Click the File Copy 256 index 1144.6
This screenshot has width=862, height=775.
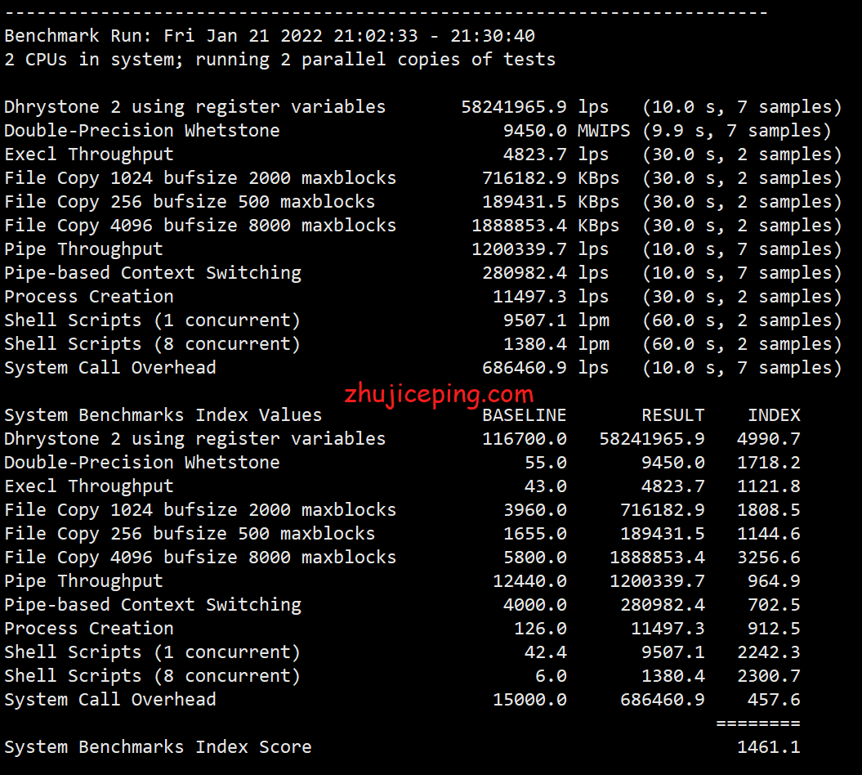[x=768, y=534]
